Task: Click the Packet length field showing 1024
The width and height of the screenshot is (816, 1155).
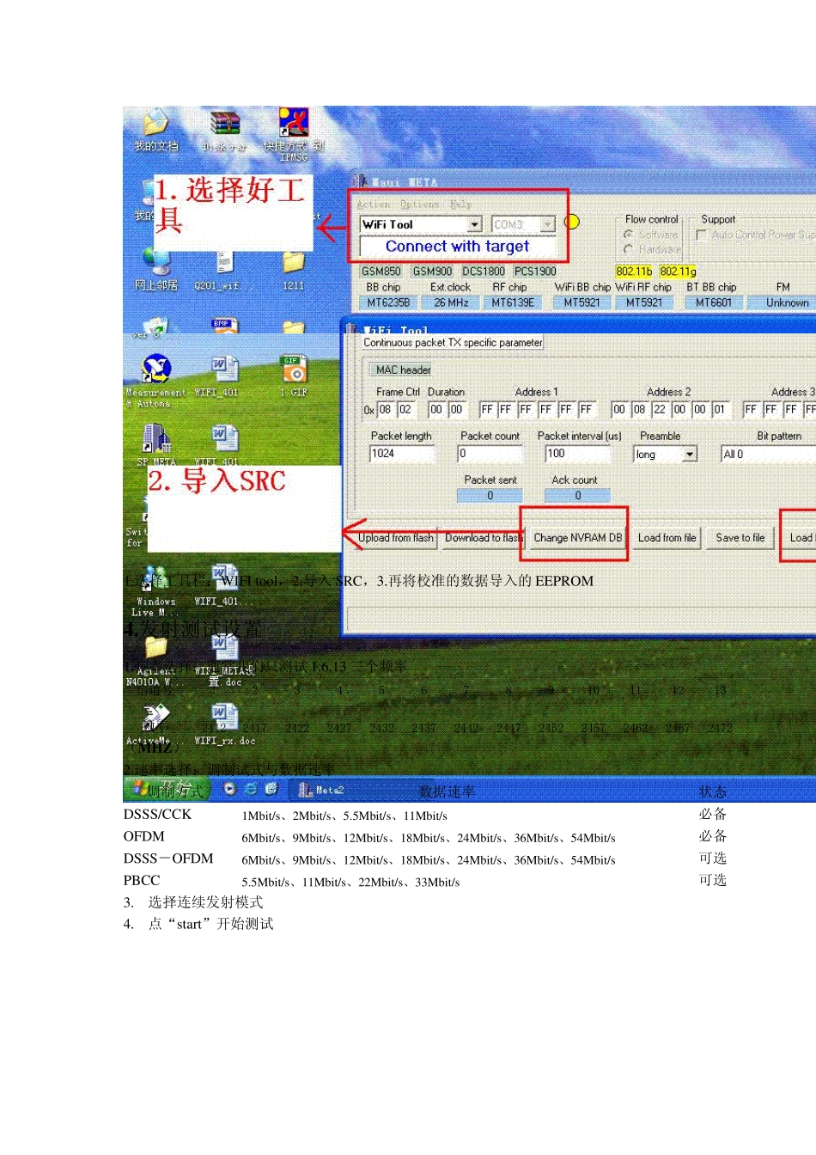Action: click(x=402, y=454)
